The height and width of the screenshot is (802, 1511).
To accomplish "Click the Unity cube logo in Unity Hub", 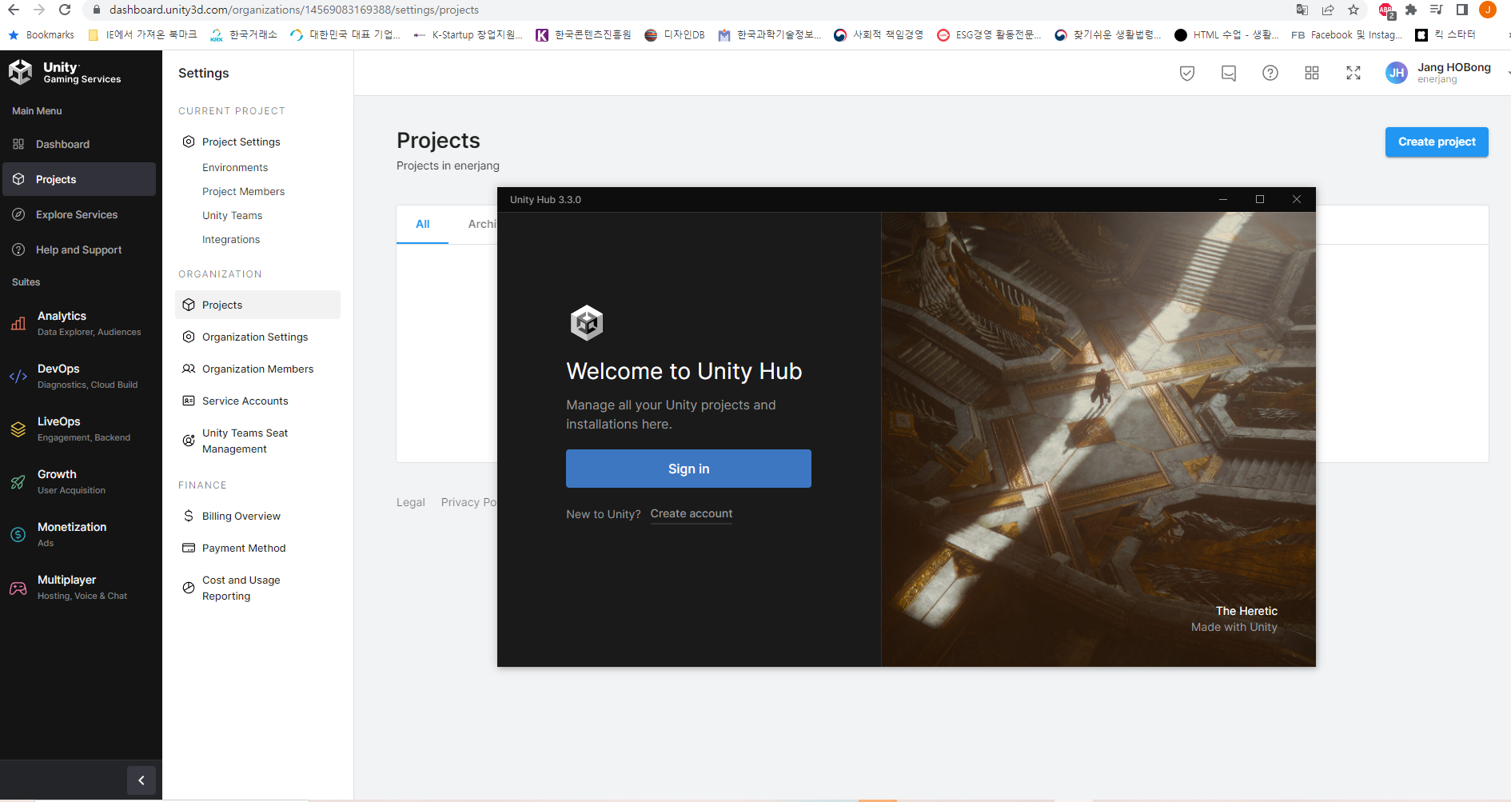I will coord(587,323).
